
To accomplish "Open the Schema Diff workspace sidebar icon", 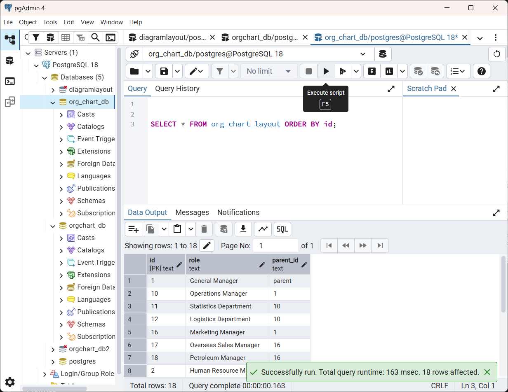I will [x=10, y=102].
